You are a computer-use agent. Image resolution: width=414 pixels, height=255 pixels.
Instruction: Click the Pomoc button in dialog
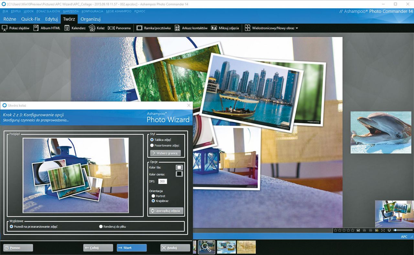click(18, 248)
